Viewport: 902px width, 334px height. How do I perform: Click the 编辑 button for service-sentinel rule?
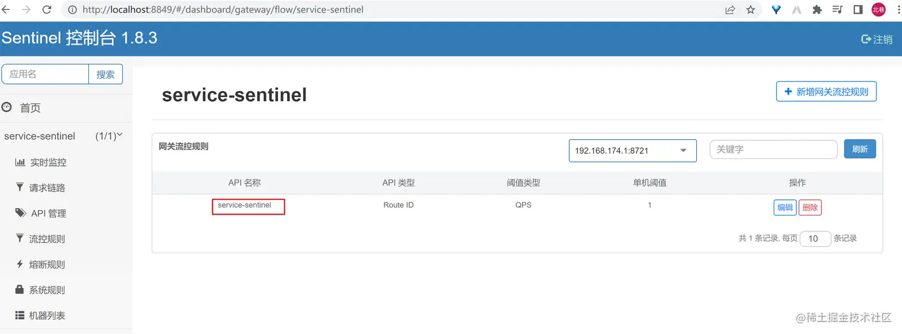(785, 207)
